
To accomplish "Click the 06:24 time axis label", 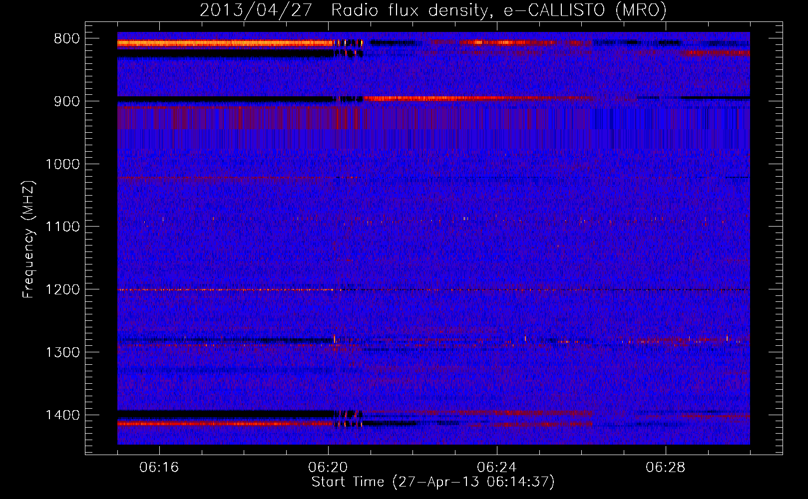I will pyautogui.click(x=497, y=468).
